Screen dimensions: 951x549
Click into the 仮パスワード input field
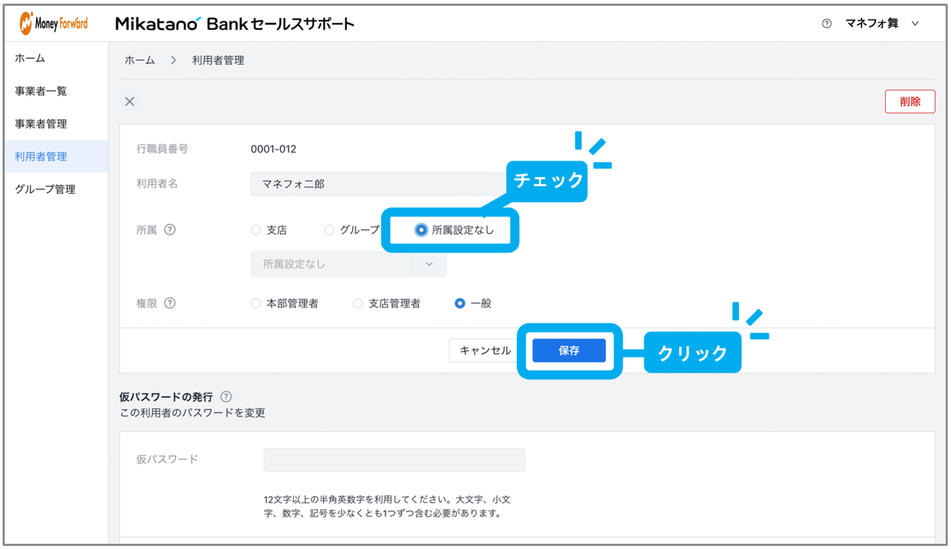pos(394,460)
